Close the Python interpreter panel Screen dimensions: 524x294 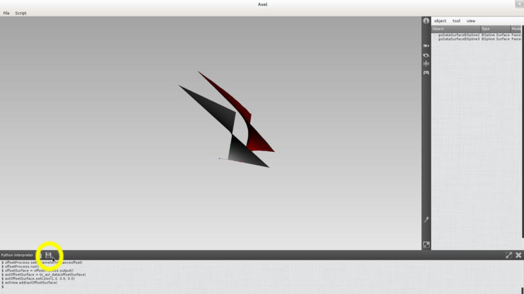tap(518, 255)
